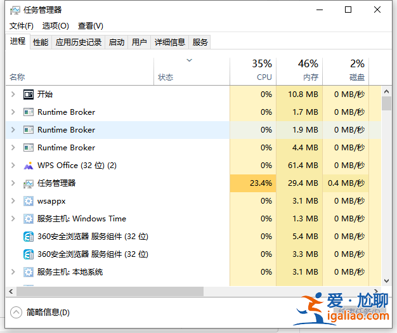Click the horizontal scrollbar left arrow
The image size is (397, 333).
point(11,292)
